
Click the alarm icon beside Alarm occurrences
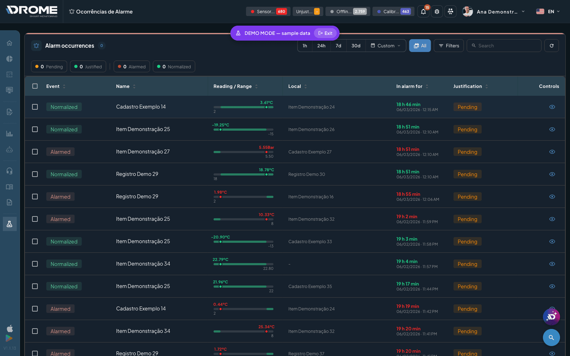point(36,46)
